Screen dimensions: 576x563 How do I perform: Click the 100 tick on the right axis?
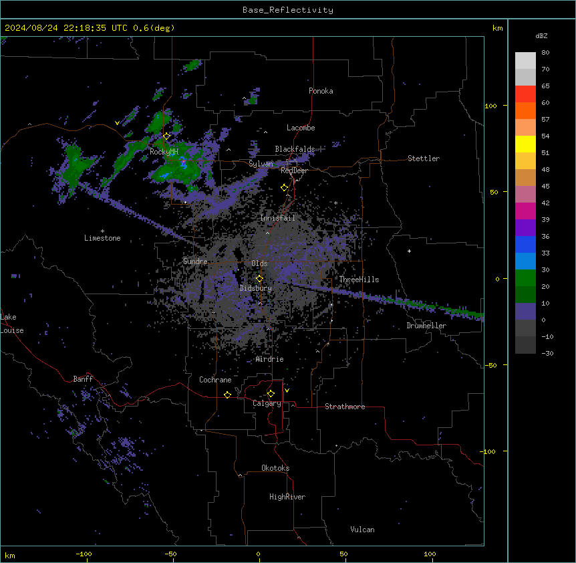(490, 106)
